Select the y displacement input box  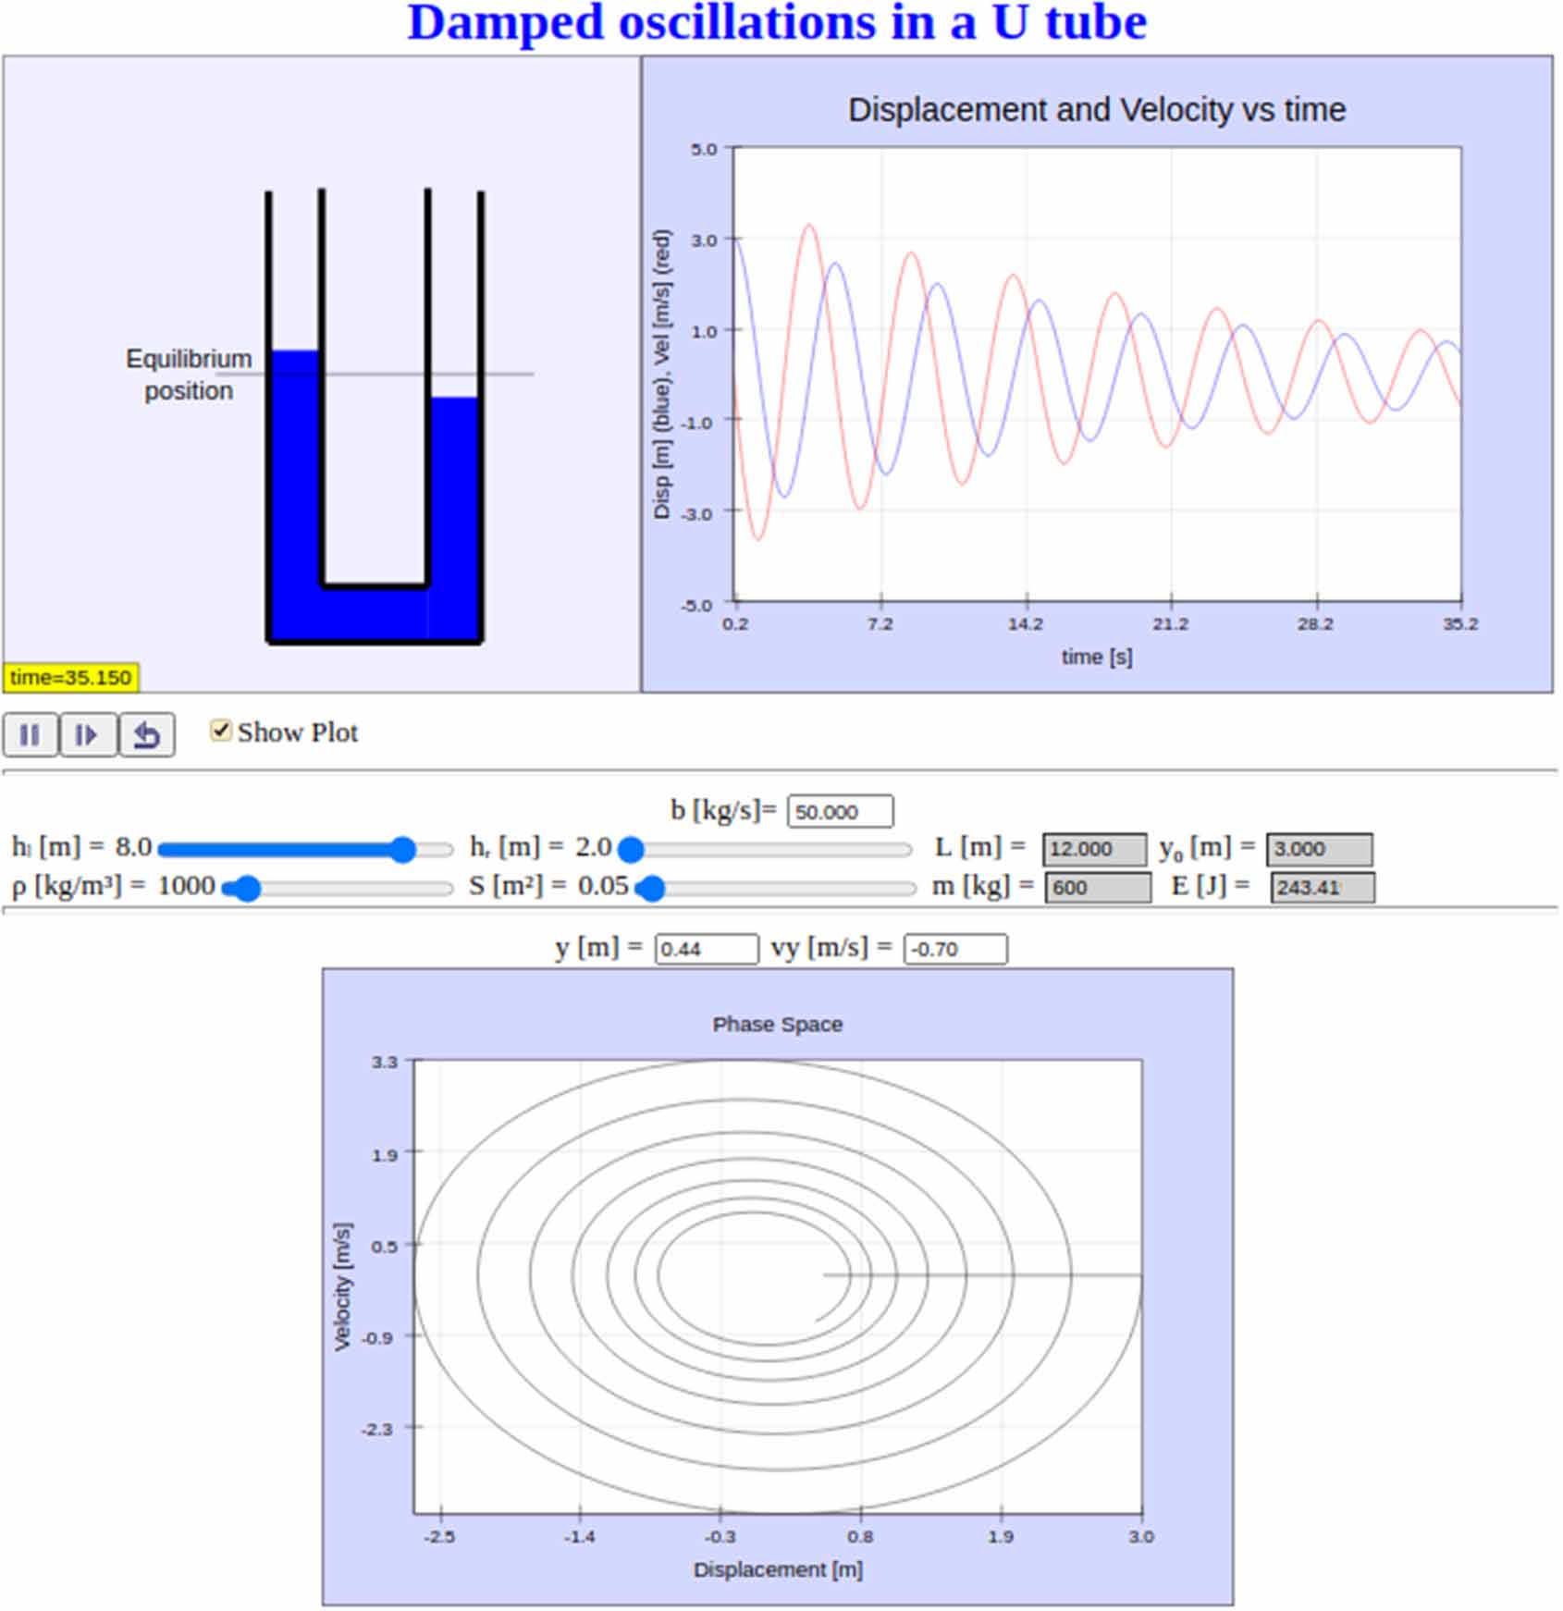707,949
